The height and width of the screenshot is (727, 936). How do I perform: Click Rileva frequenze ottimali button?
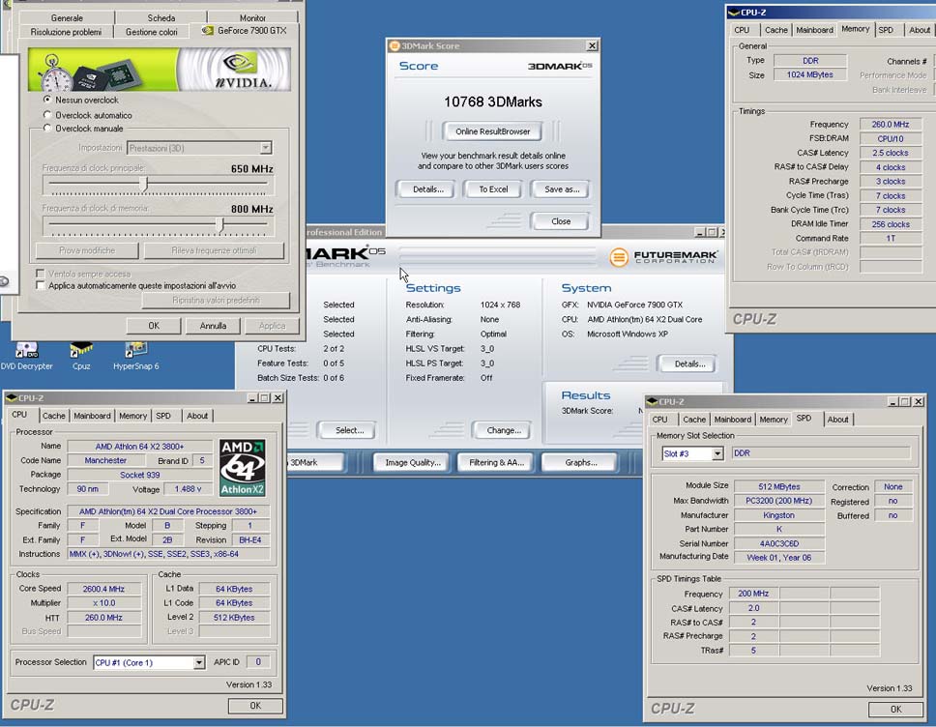click(214, 250)
